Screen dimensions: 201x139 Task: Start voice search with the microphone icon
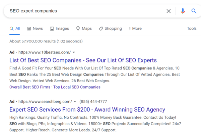point(183,11)
